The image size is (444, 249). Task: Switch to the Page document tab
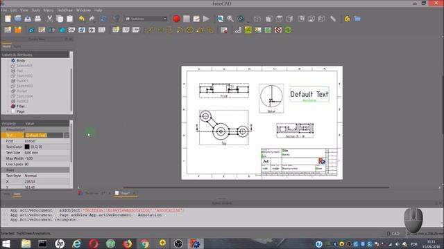tap(125, 194)
